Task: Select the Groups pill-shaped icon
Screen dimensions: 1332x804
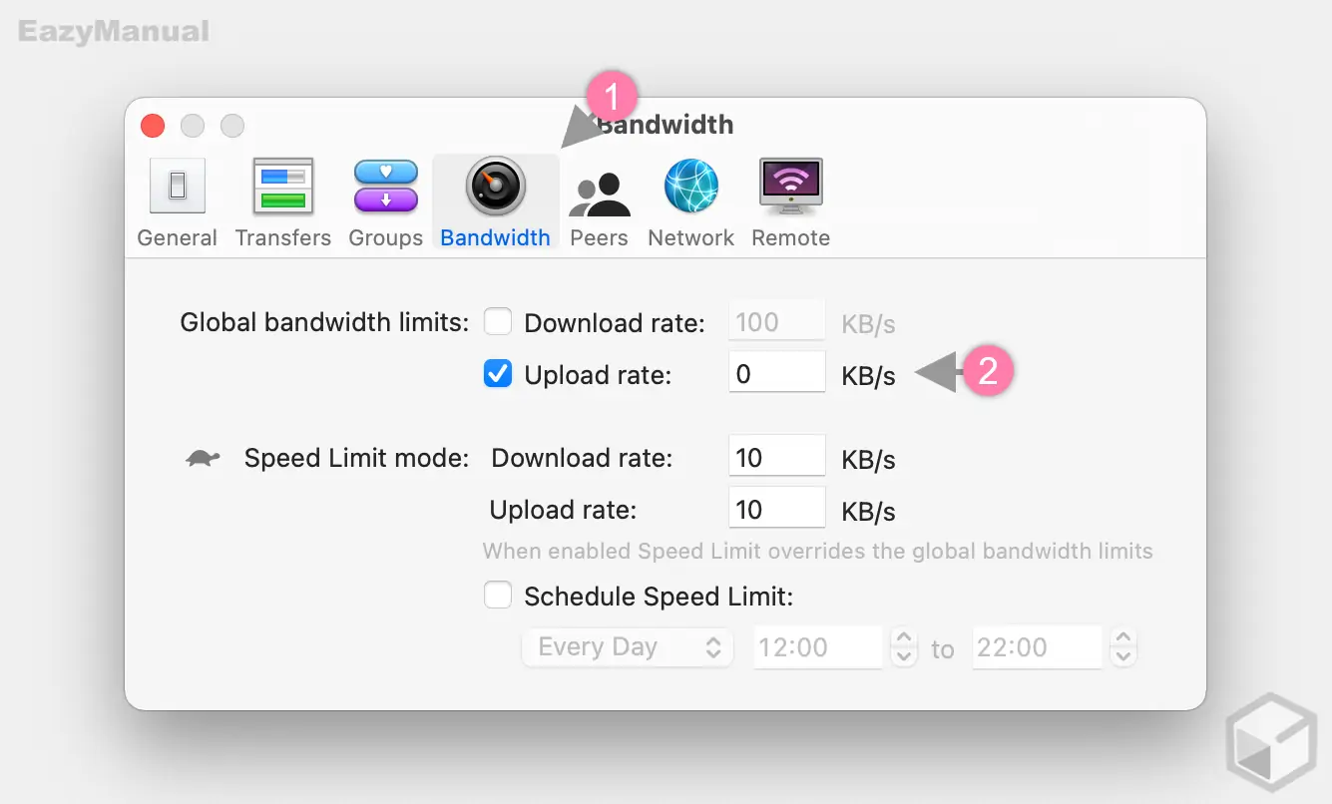Action: point(386,187)
